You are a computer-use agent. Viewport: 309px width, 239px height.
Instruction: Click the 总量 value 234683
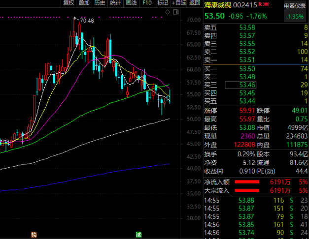pyautogui.click(x=297, y=136)
